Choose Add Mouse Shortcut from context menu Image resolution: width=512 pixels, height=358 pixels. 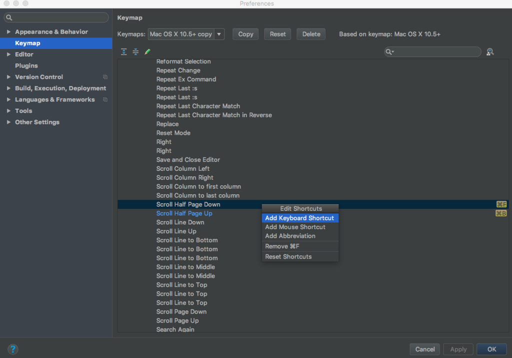[300, 227]
